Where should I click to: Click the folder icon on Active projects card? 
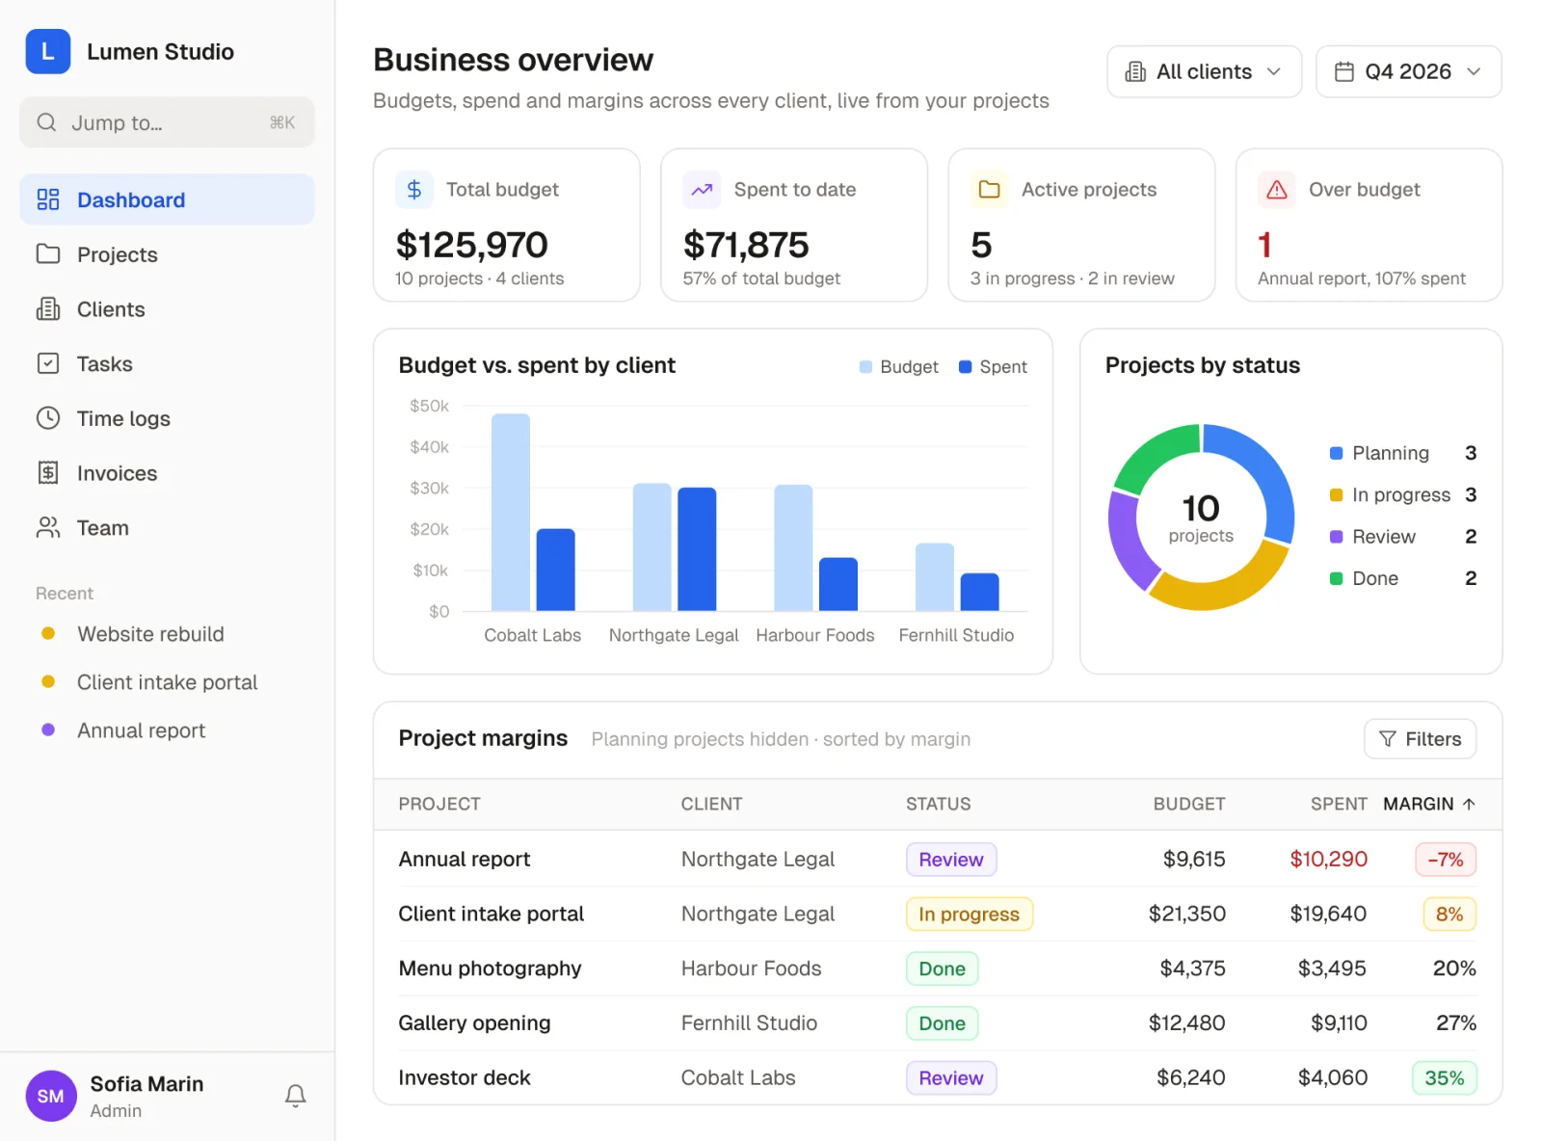pyautogui.click(x=990, y=190)
